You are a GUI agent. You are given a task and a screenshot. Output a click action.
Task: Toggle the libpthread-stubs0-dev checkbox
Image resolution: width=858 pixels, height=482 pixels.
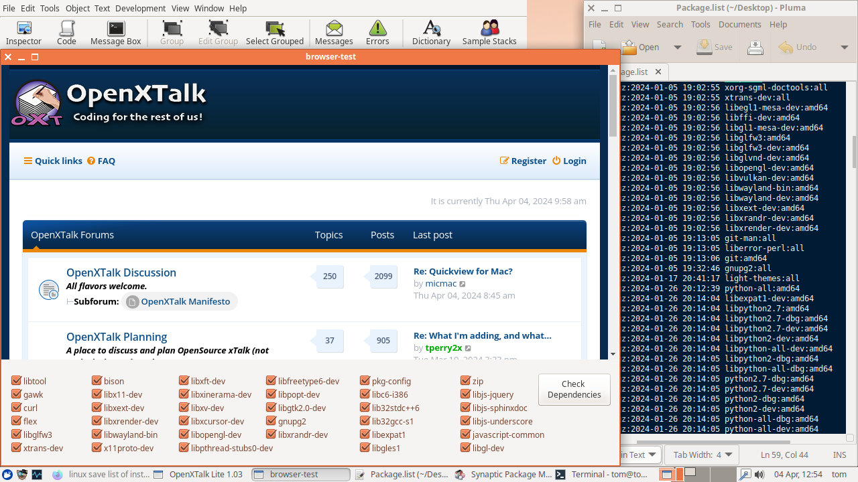[x=184, y=448]
